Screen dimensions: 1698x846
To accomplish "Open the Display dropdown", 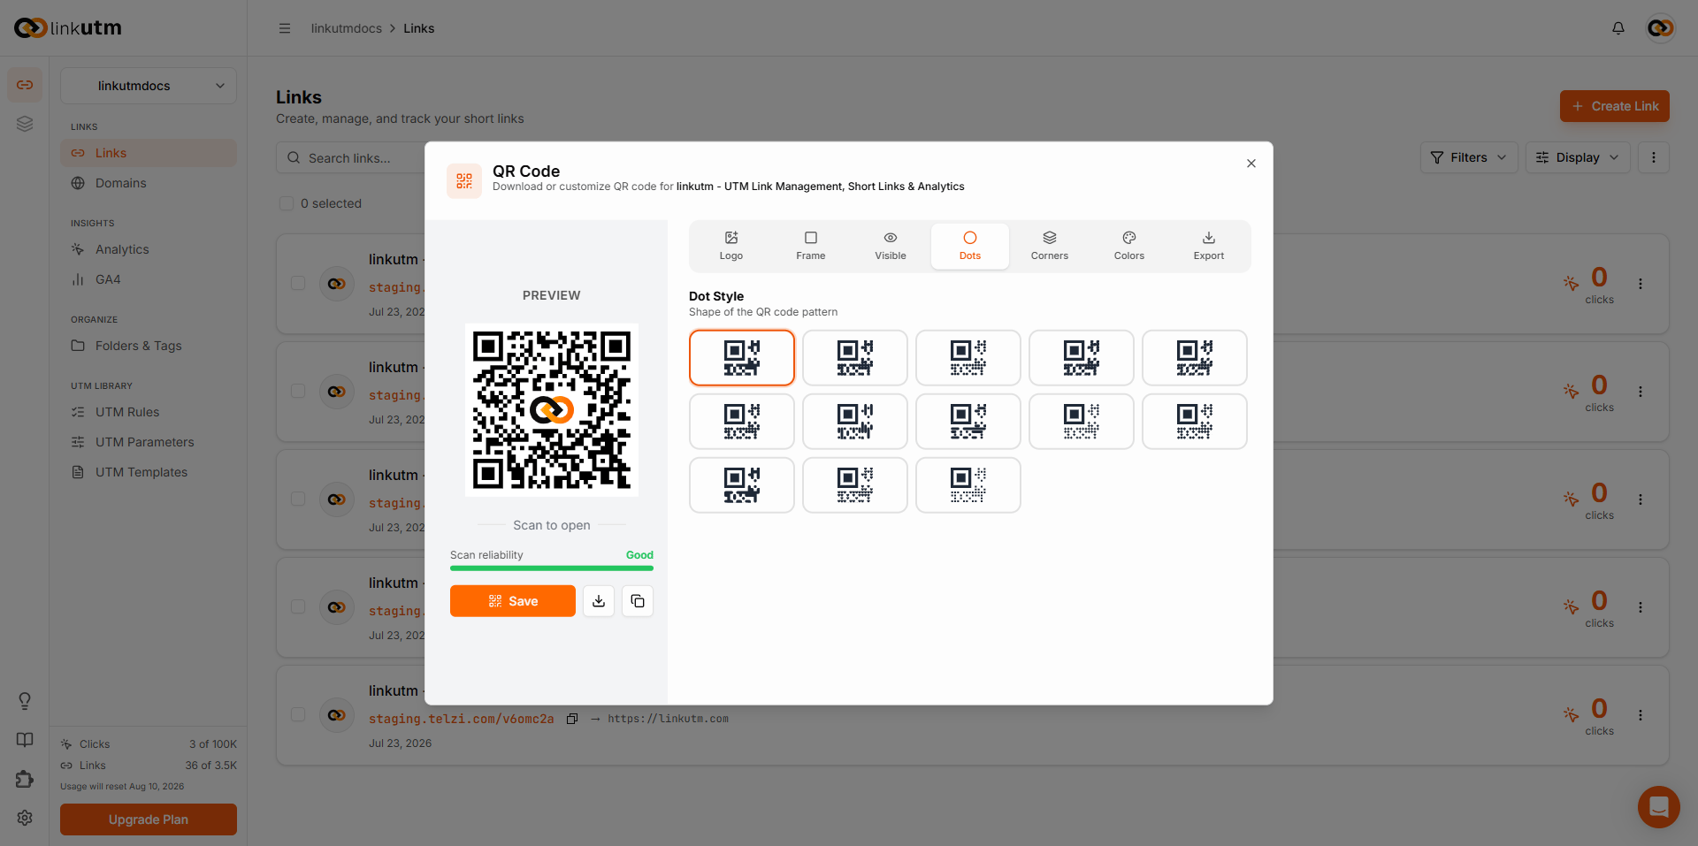I will [x=1577, y=157].
